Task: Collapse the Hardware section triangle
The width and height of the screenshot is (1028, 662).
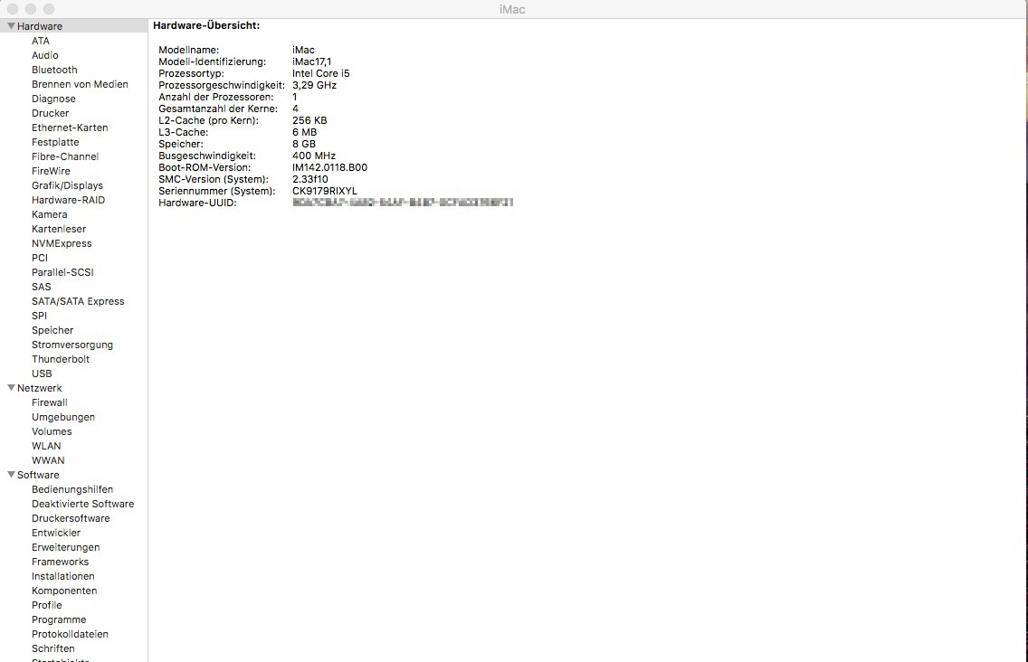Action: coord(11,26)
